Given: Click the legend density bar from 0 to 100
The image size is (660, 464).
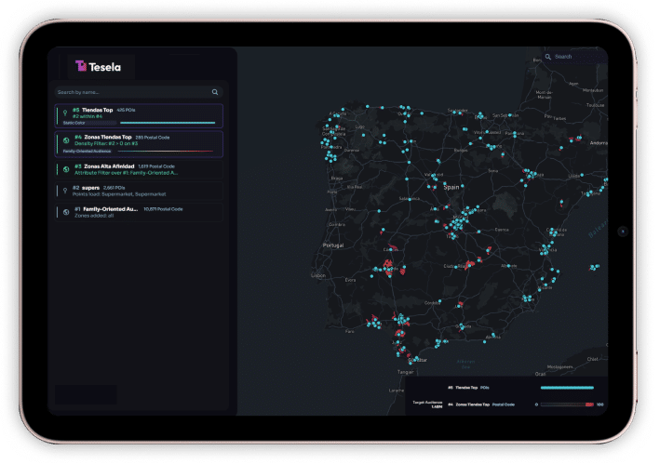Looking at the screenshot, I should coord(567,404).
